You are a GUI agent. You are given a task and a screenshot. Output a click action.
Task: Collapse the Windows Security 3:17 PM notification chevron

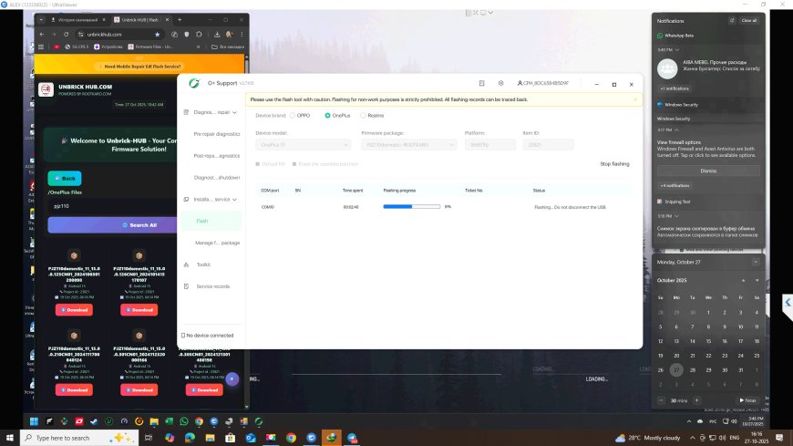click(x=676, y=130)
